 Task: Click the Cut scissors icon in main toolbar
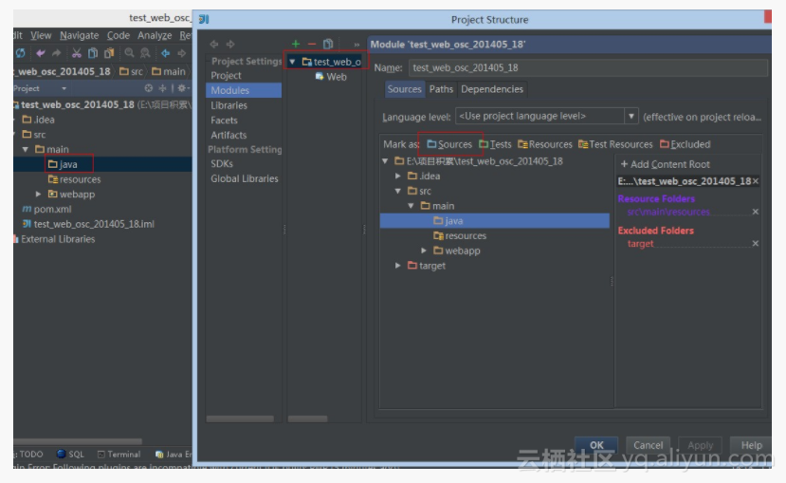coord(76,52)
